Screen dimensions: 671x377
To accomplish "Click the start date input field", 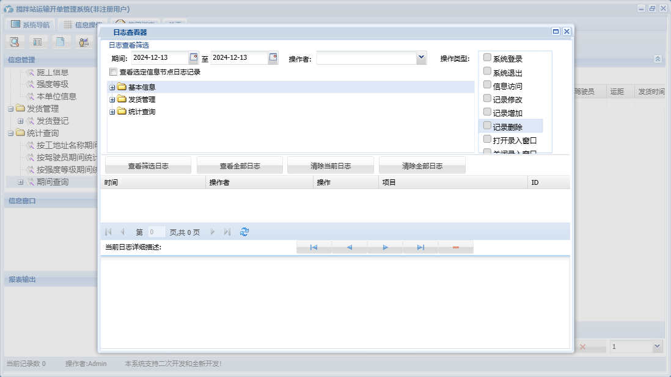I will [x=159, y=57].
